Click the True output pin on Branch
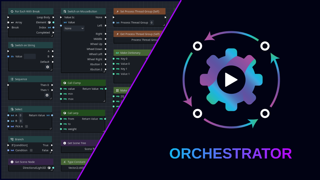 (52, 145)
